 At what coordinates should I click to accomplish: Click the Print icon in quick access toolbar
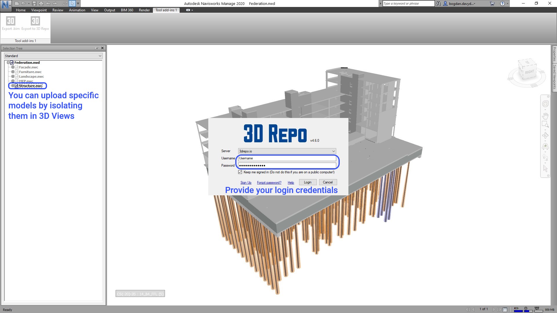(41, 3)
